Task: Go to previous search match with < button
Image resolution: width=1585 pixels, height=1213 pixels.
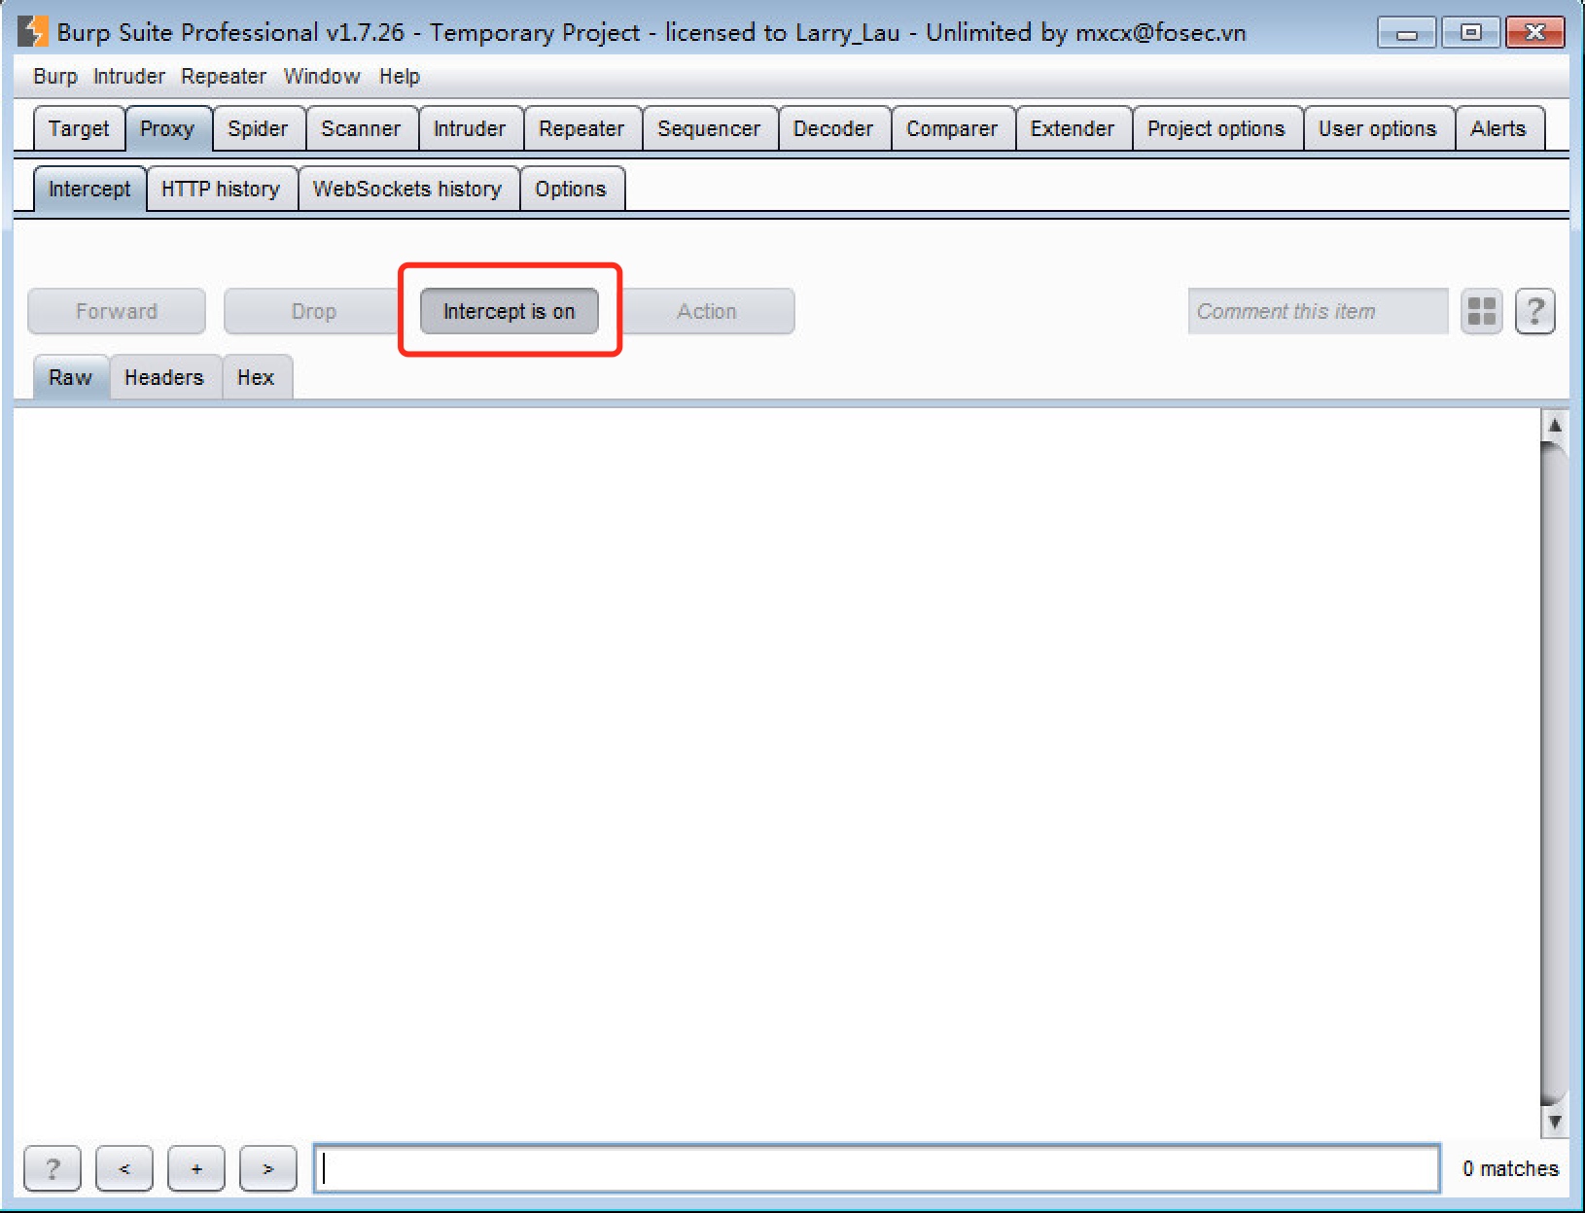Action: [x=124, y=1168]
